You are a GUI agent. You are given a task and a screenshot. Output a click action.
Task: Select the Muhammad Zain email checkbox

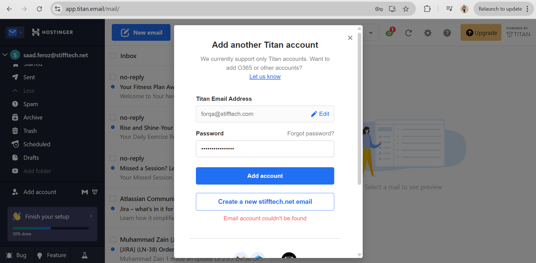113,240
